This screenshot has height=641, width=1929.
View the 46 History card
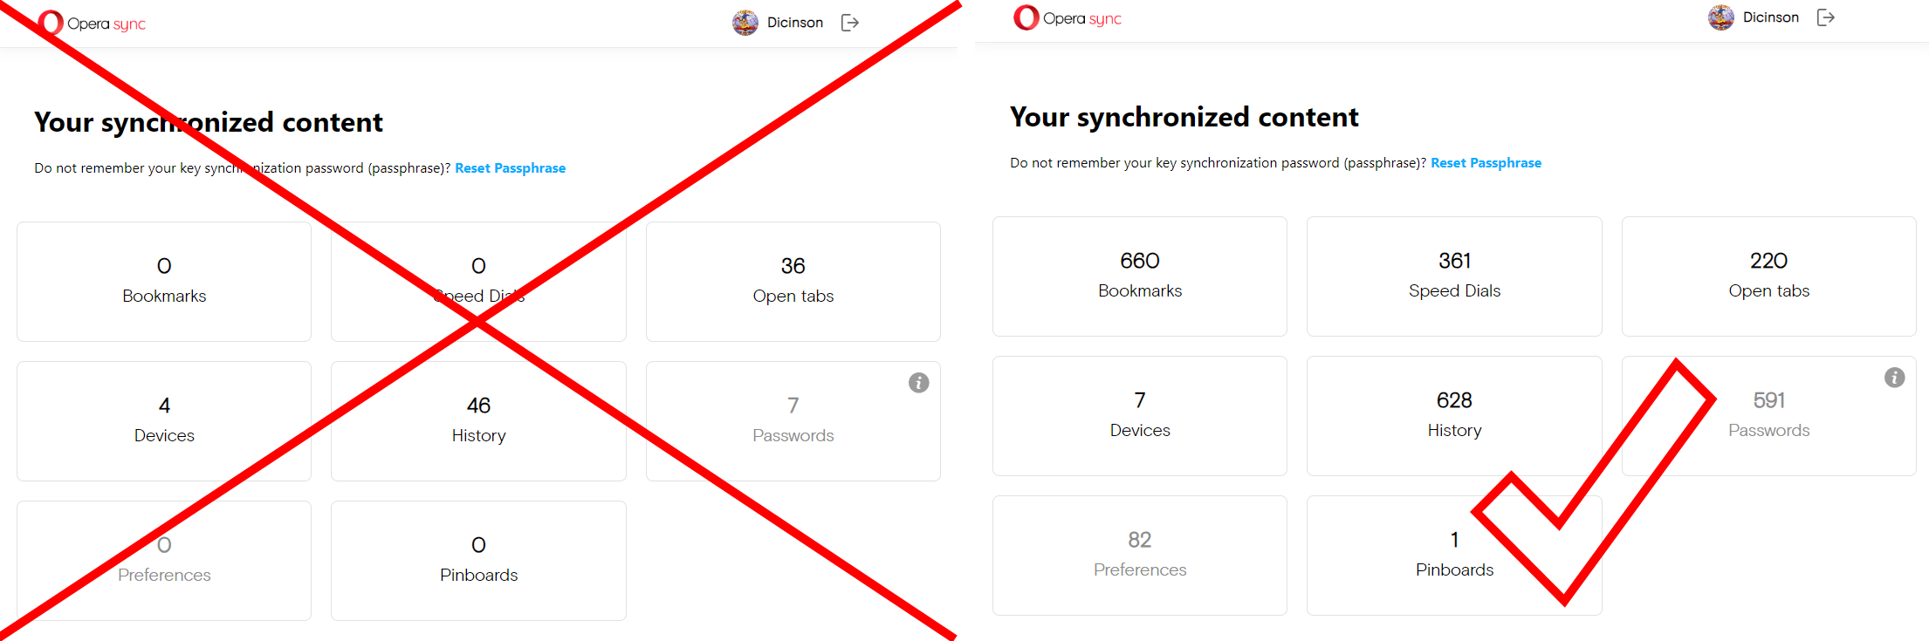478,421
